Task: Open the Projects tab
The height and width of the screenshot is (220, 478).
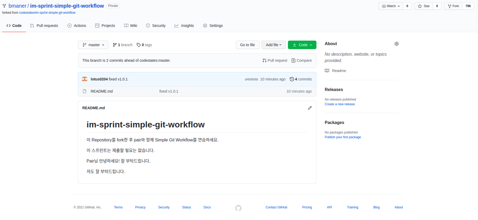Action: (105, 26)
